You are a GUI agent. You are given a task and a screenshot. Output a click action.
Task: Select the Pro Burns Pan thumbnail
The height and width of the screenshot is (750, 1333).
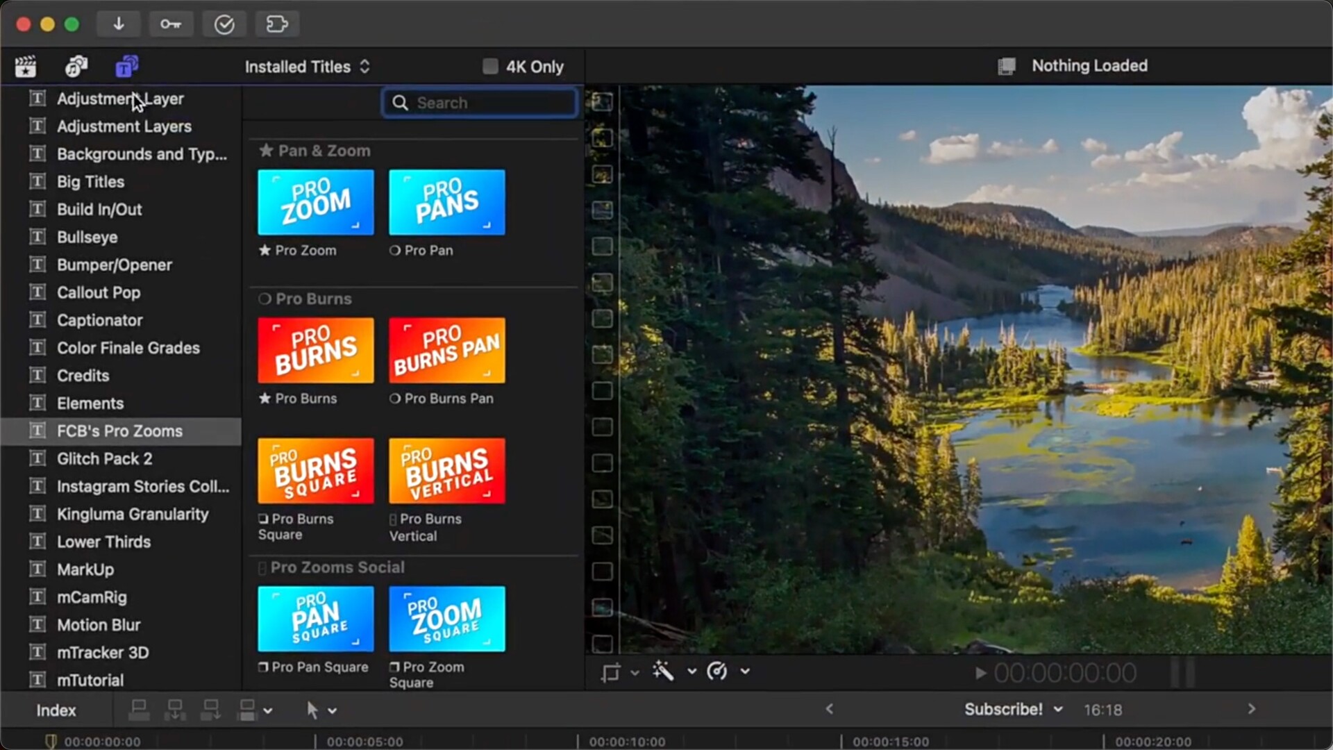click(447, 350)
